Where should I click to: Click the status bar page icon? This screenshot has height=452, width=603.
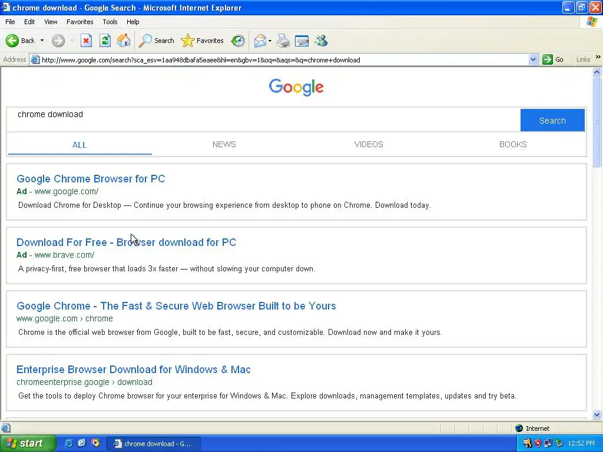click(5, 428)
